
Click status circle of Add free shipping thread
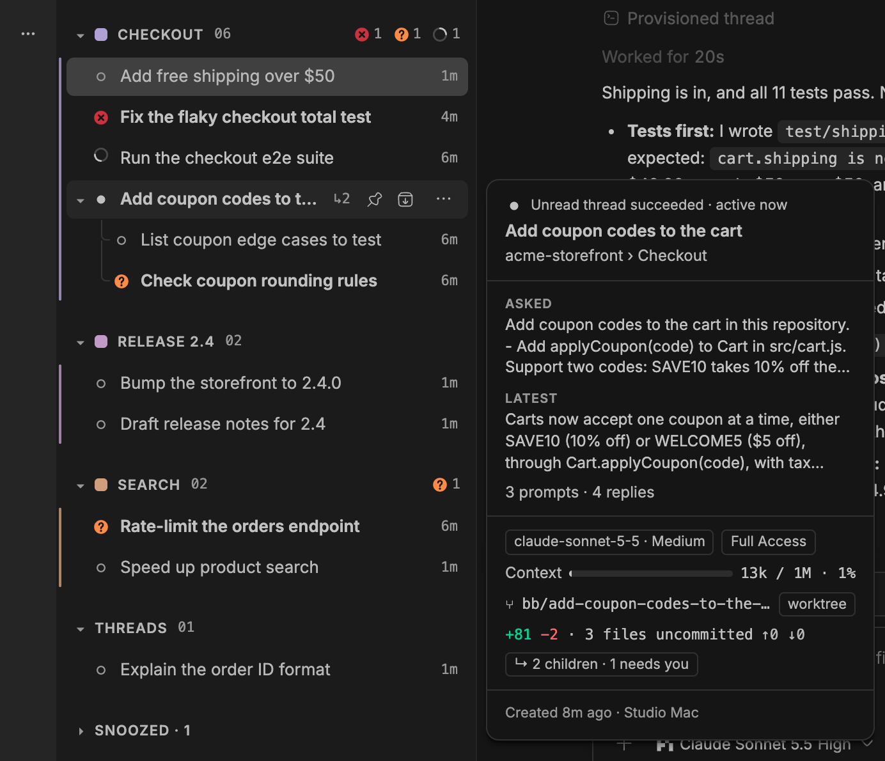click(x=101, y=77)
